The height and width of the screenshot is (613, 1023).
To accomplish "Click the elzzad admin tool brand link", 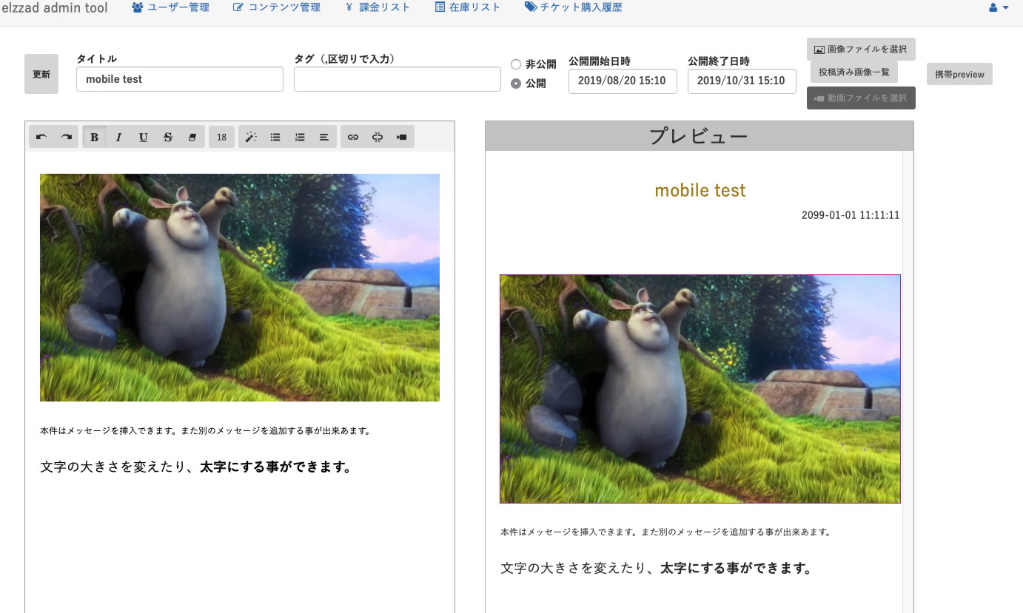I will pyautogui.click(x=55, y=8).
